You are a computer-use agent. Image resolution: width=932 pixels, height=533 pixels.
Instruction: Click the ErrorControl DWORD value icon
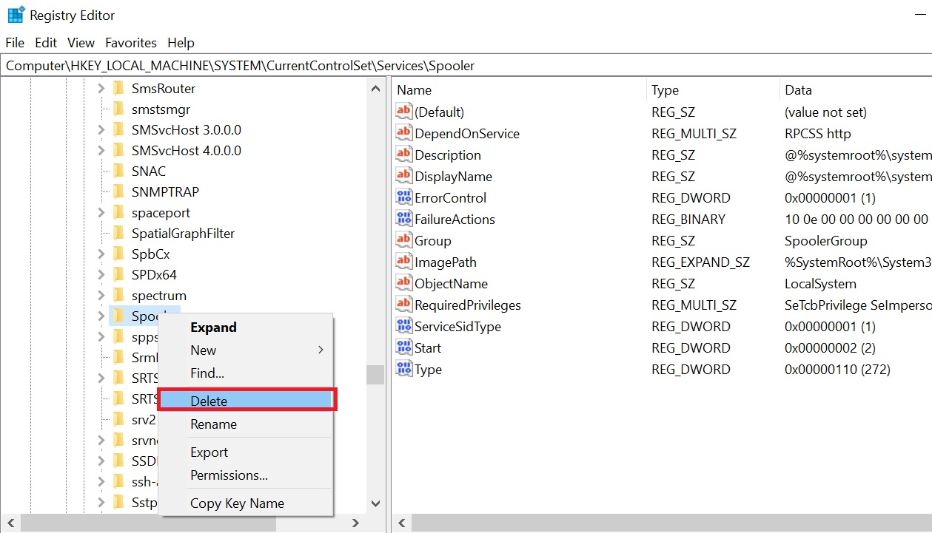click(403, 198)
